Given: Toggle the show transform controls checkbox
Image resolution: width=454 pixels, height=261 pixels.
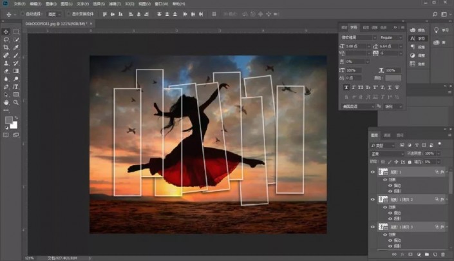Looking at the screenshot, I should (x=69, y=13).
